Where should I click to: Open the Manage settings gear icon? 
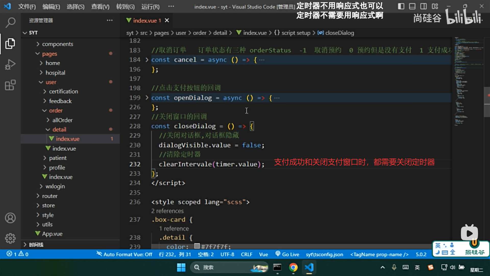(x=10, y=238)
